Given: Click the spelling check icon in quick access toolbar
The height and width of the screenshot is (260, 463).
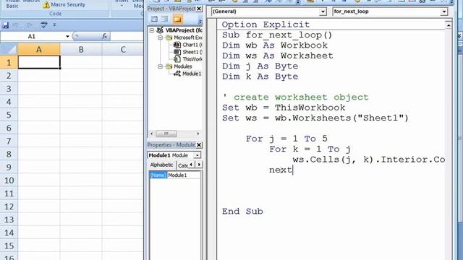Looking at the screenshot, I should click(x=43, y=25).
